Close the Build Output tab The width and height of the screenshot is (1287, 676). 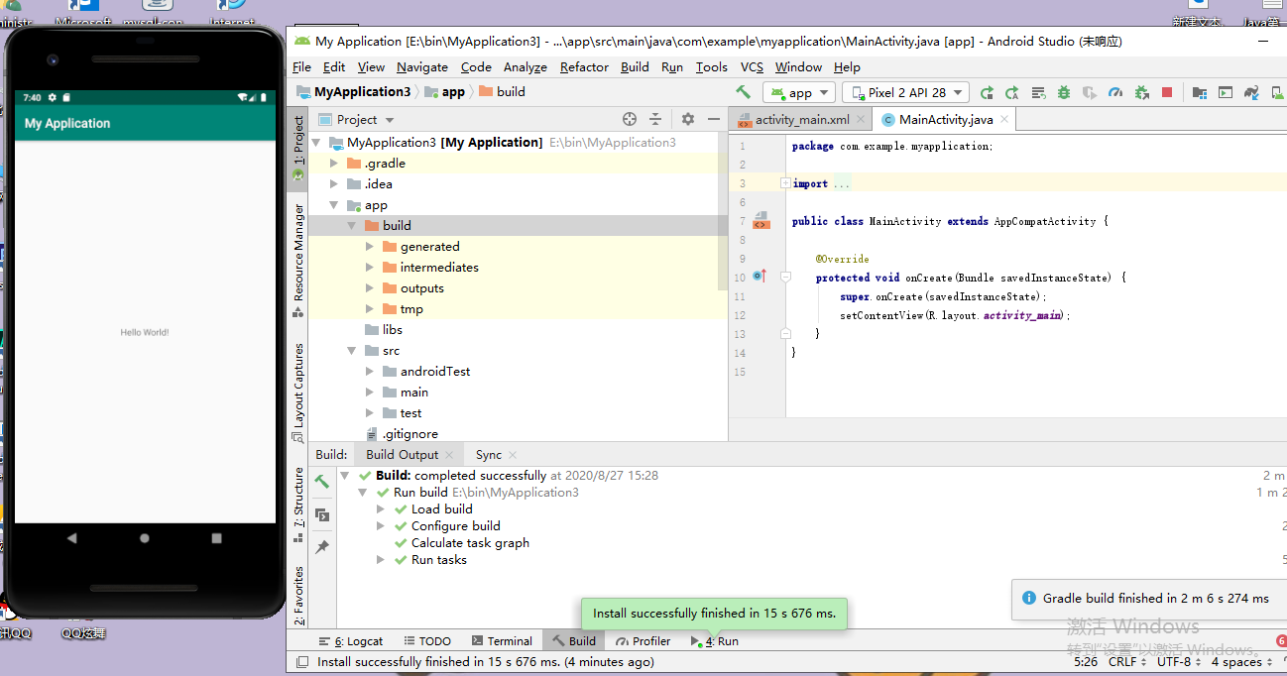[450, 455]
